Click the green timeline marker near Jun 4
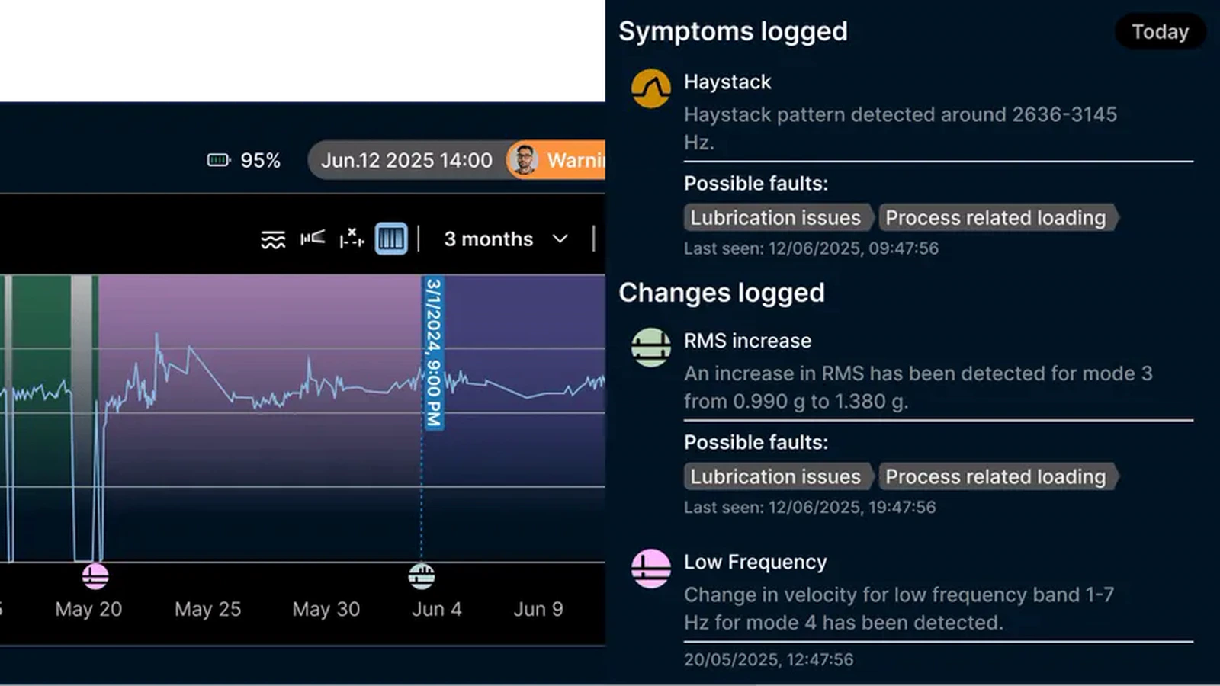This screenshot has height=686, width=1220. pyautogui.click(x=422, y=576)
